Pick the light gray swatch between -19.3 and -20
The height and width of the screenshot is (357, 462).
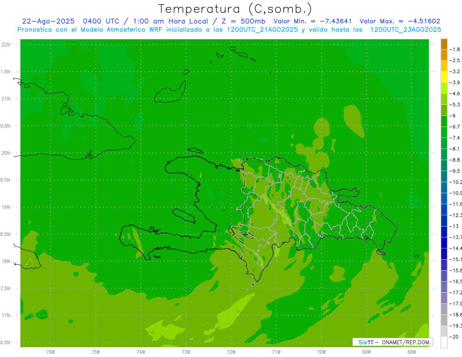[x=444, y=331]
